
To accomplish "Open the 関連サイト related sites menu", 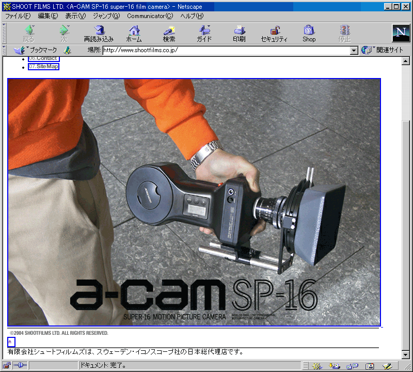I will [382, 50].
